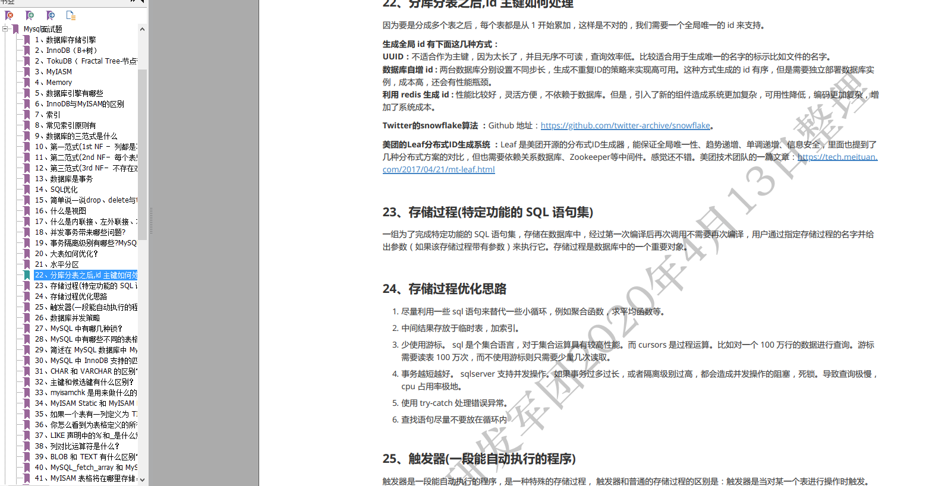Screen dimensions: 929x486
Task: Select bookmark 41、MyISAM 表格将在哪里存储
Action: pyautogui.click(x=86, y=478)
